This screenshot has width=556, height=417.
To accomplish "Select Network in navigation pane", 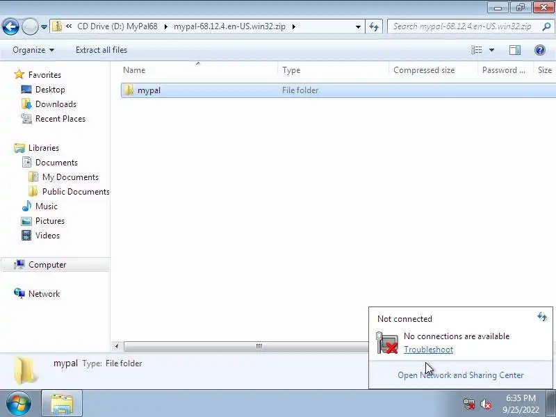I will point(44,293).
